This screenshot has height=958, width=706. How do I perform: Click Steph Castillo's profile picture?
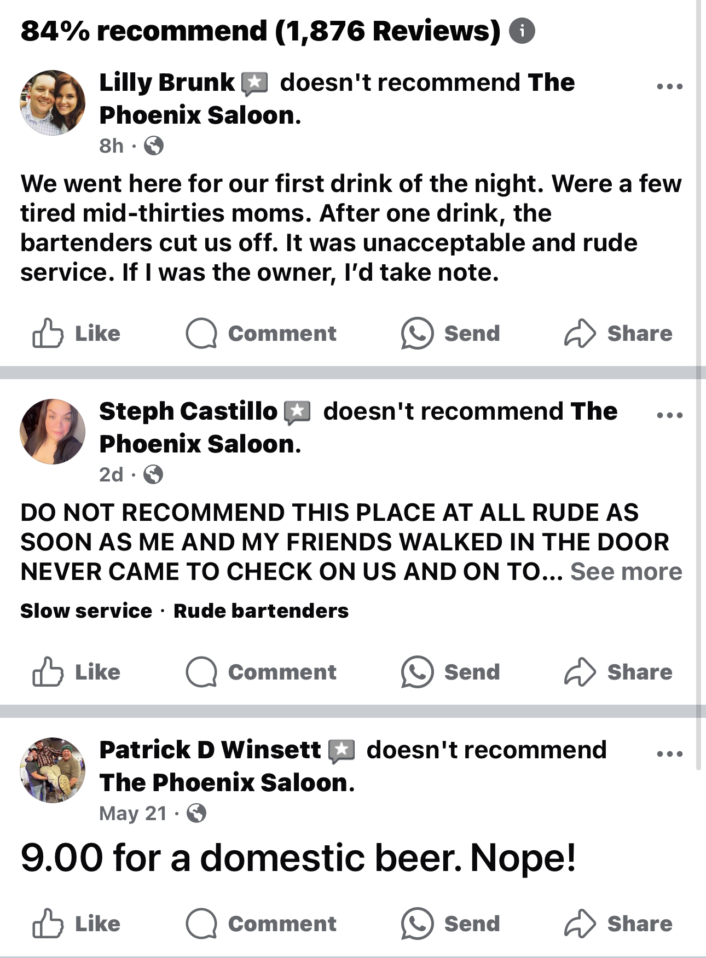click(x=53, y=432)
